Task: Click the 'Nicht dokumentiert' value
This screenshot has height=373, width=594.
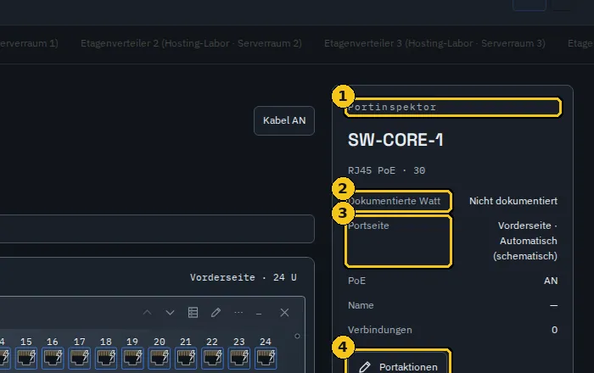Action: click(513, 201)
